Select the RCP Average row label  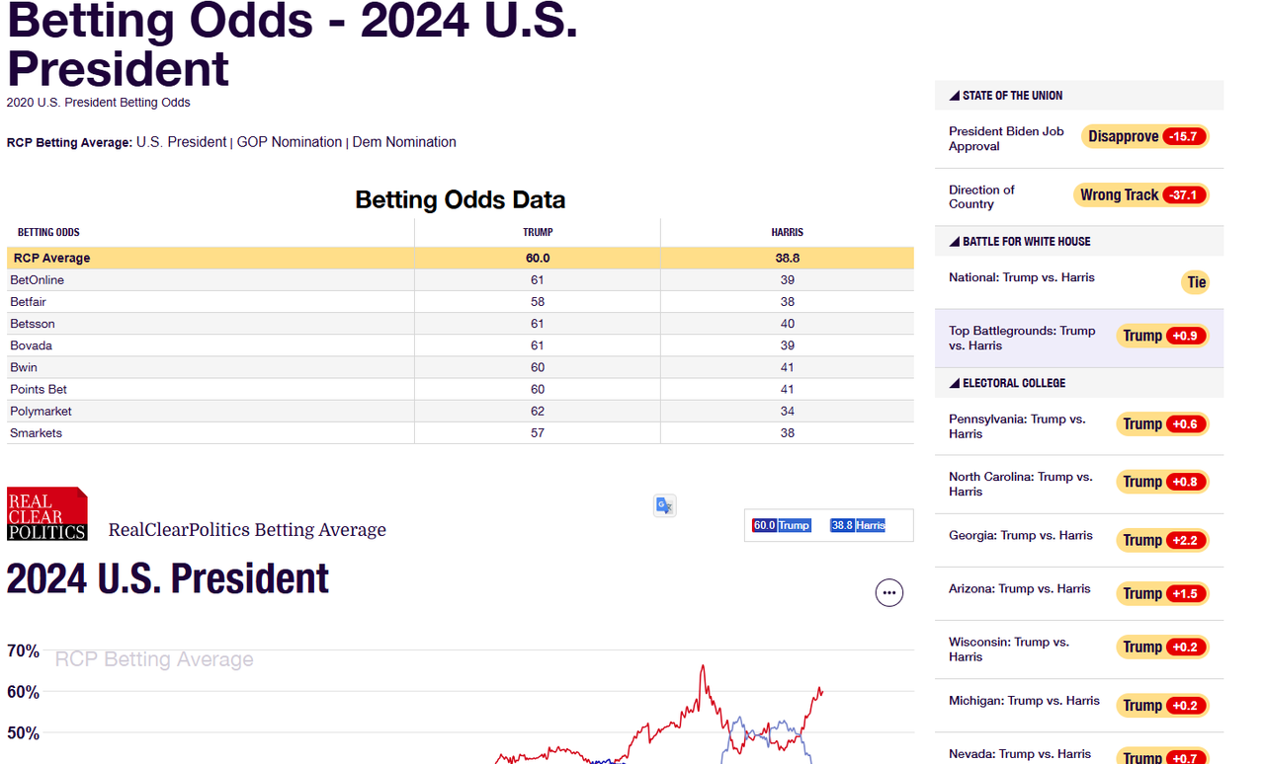(x=51, y=258)
